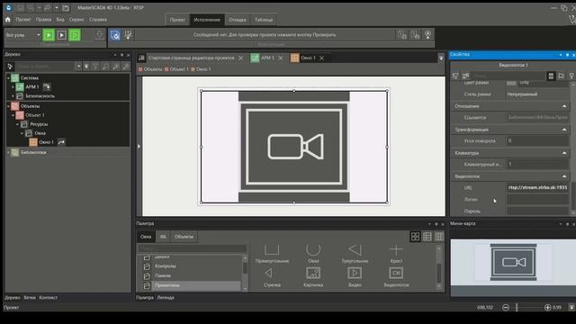Expand the Библиотеки tree node
This screenshot has width=576, height=324.
[x=8, y=152]
